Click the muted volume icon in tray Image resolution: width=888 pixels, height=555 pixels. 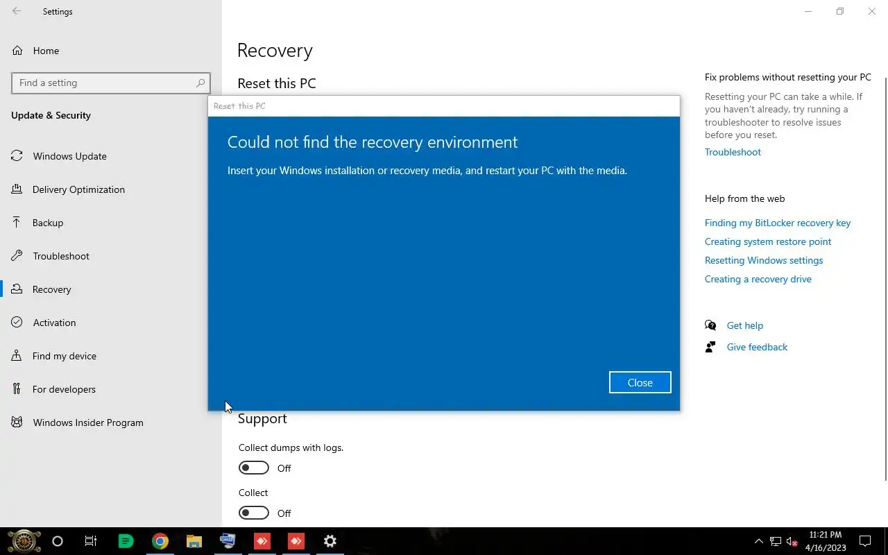click(x=792, y=541)
